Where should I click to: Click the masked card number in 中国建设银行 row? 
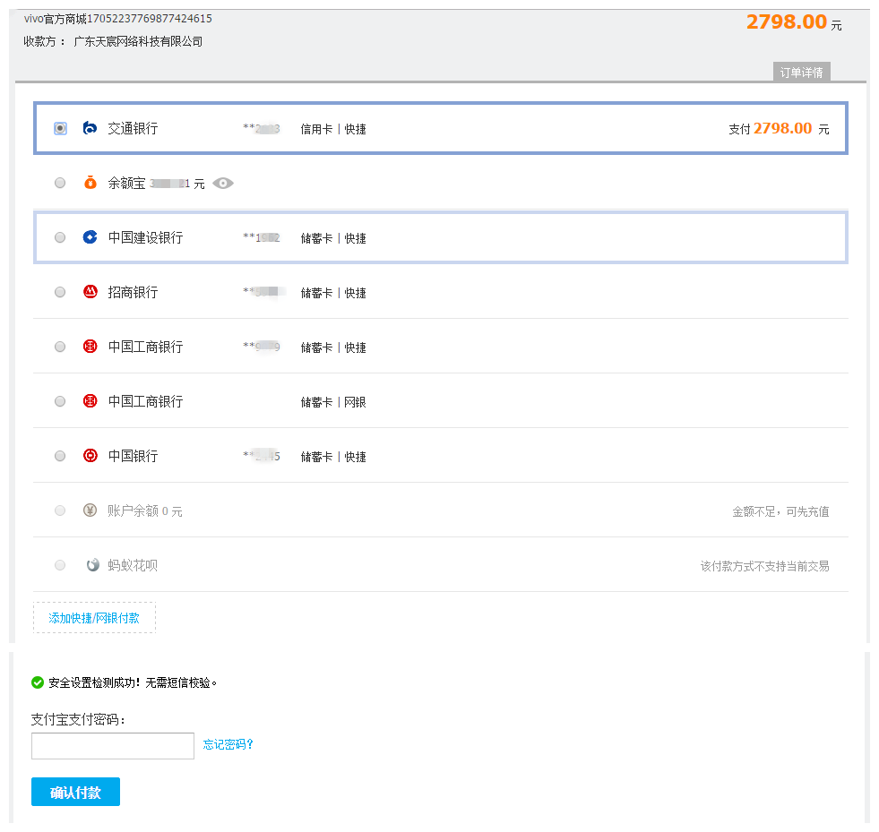click(x=262, y=237)
